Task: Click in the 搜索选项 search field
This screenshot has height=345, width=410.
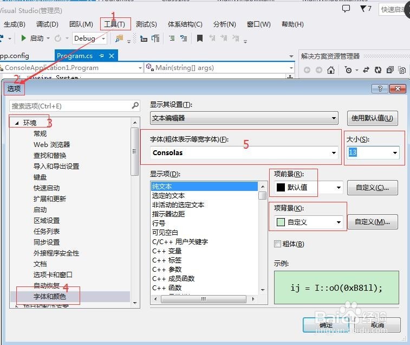Action: 70,106
